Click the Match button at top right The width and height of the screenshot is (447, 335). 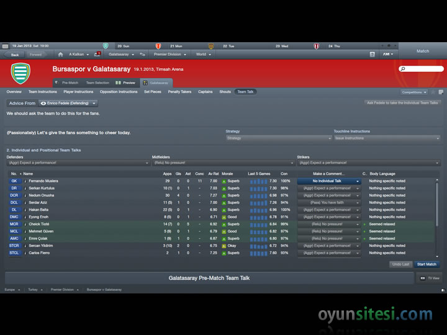(423, 51)
